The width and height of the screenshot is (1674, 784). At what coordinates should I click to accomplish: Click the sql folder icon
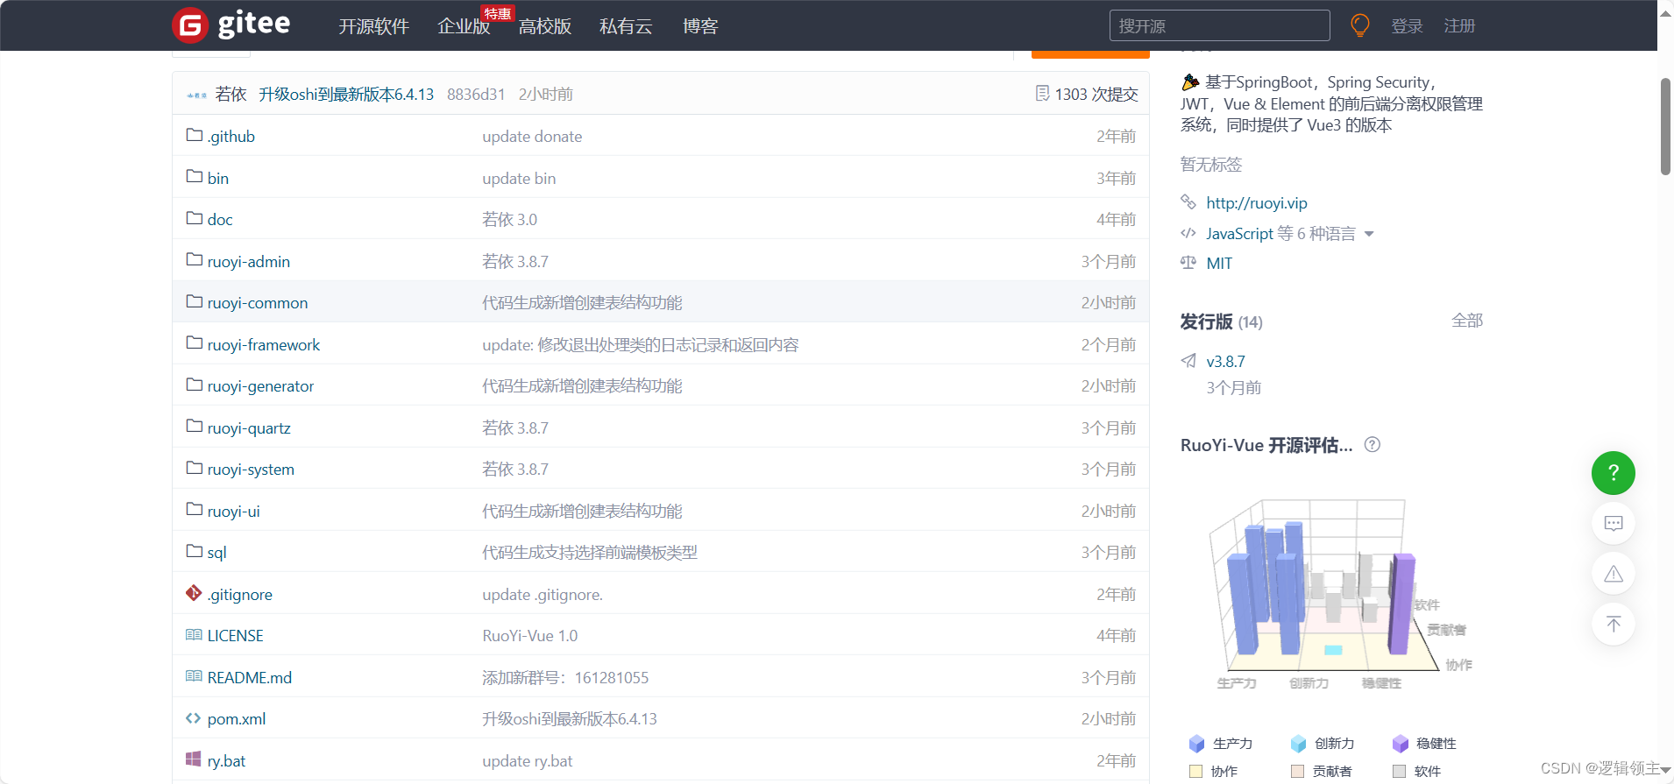[x=194, y=551]
